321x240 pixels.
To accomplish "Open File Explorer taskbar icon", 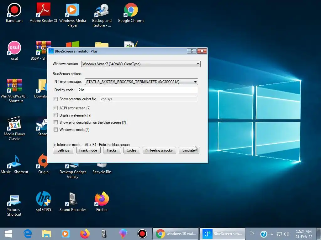I will coord(47,234).
